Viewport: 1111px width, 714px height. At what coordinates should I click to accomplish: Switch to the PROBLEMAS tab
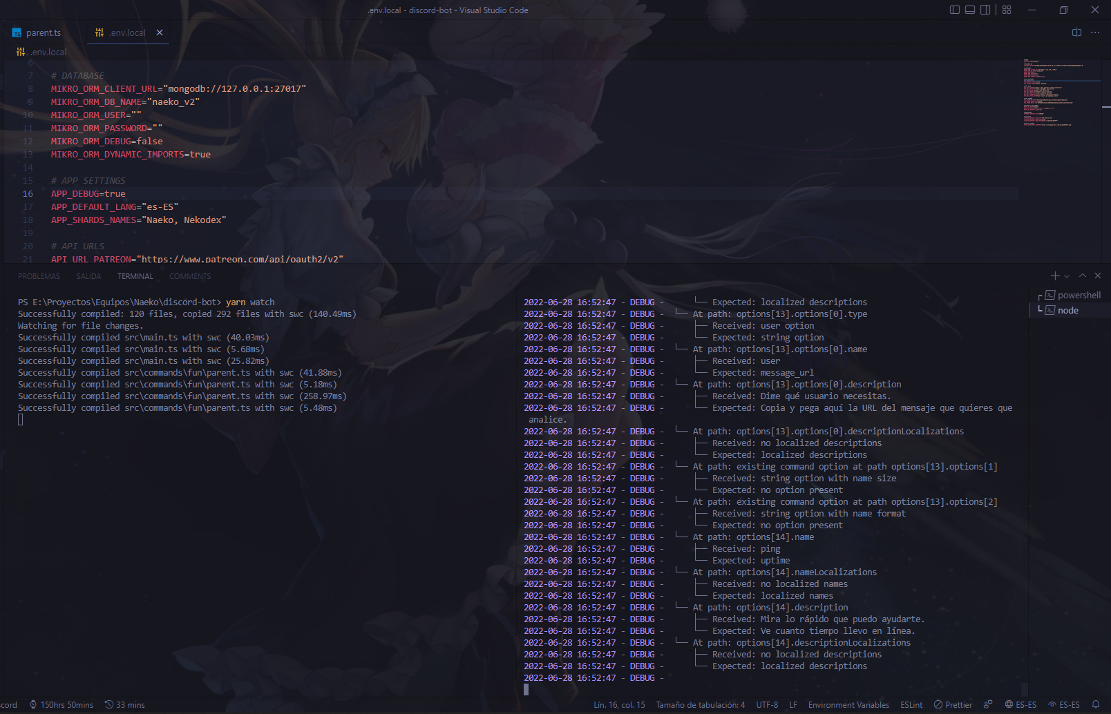point(39,276)
